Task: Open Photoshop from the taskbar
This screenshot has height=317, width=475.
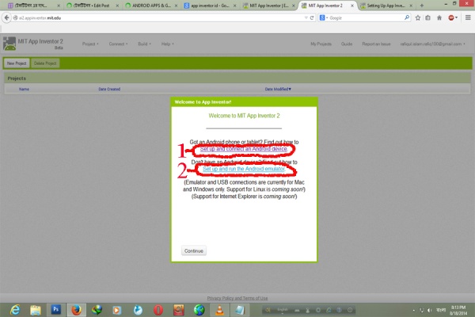Action: pos(55,310)
